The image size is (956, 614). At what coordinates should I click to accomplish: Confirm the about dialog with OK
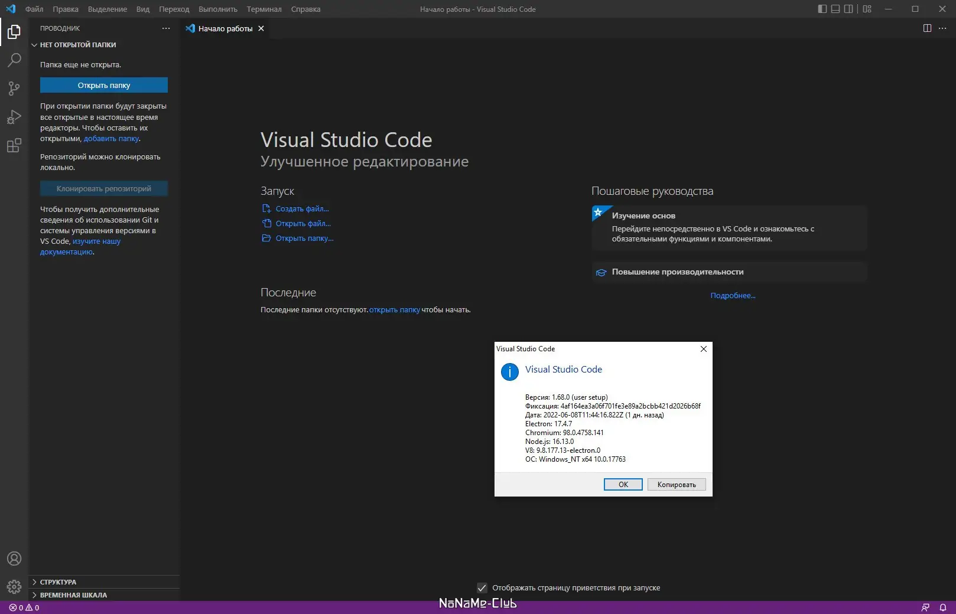pyautogui.click(x=623, y=485)
